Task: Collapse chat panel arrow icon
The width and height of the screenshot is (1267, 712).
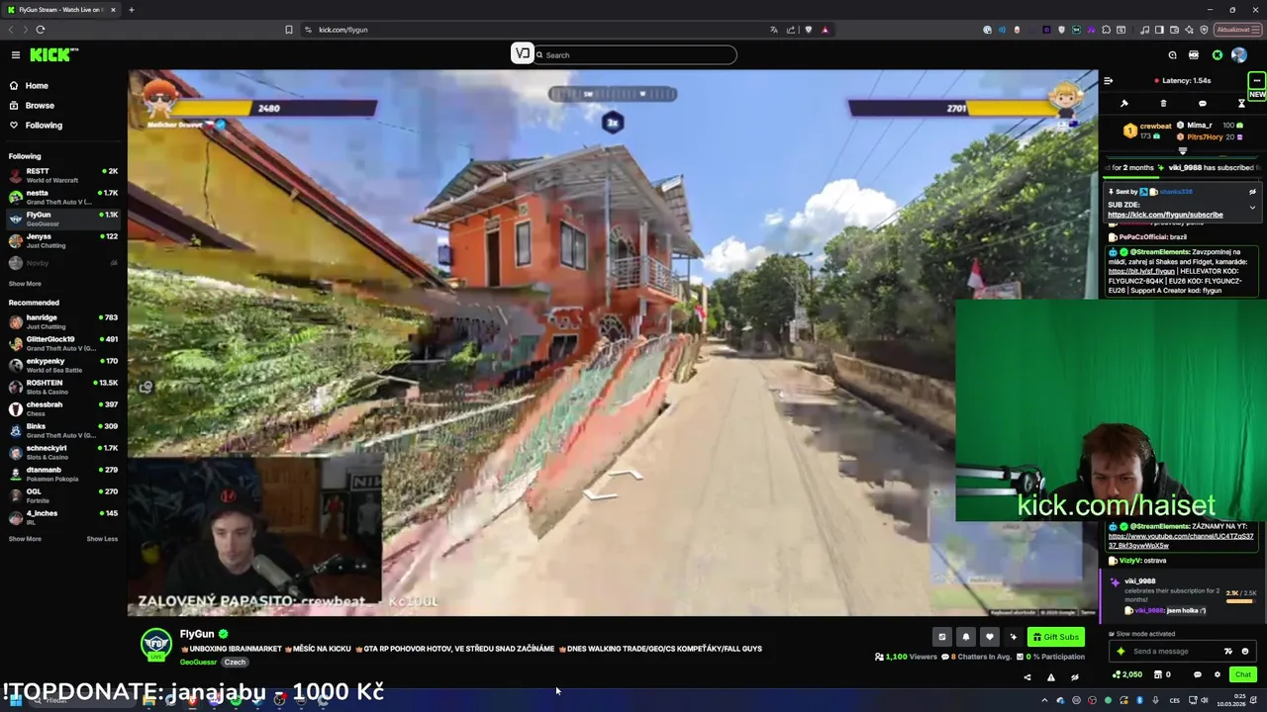Action: tap(1108, 80)
